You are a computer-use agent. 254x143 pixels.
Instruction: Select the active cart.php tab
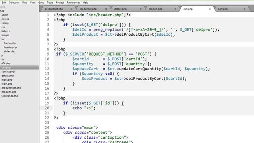(188, 9)
